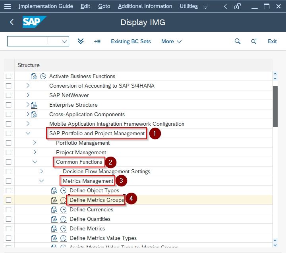Open the menu bar overflow icon
This screenshot has width=286, height=253.
206,7
